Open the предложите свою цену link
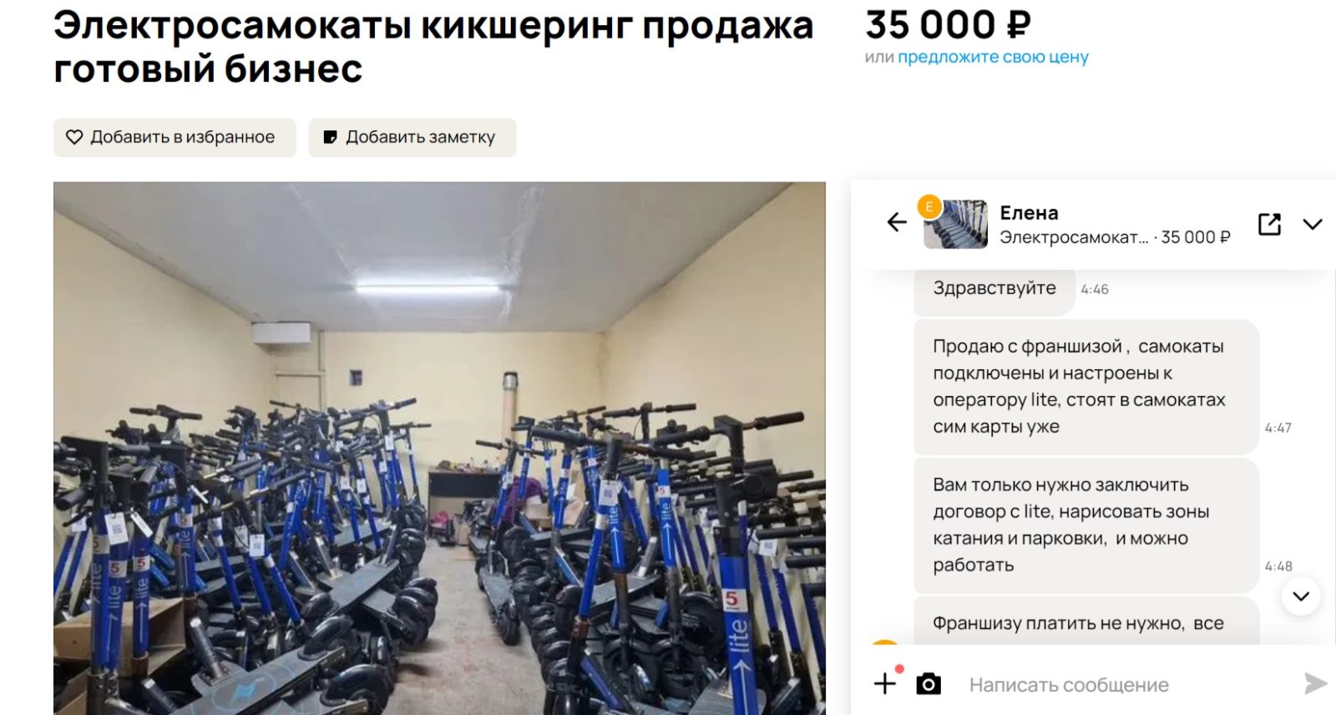The image size is (1336, 715). [x=993, y=57]
